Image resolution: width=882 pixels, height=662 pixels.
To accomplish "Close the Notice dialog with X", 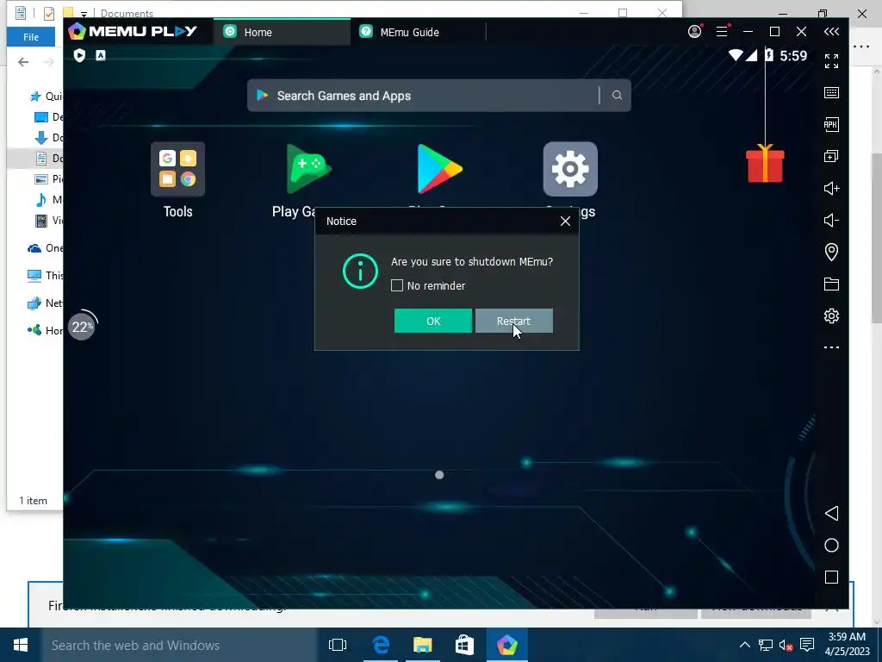I will coord(565,222).
